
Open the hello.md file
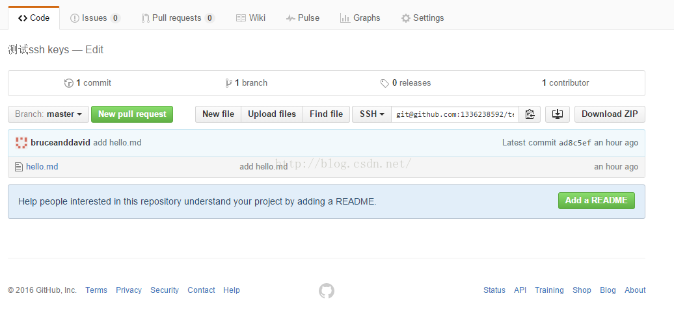click(42, 167)
